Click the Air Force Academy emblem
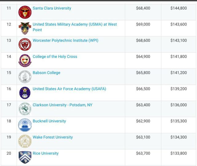 (x=25, y=93)
